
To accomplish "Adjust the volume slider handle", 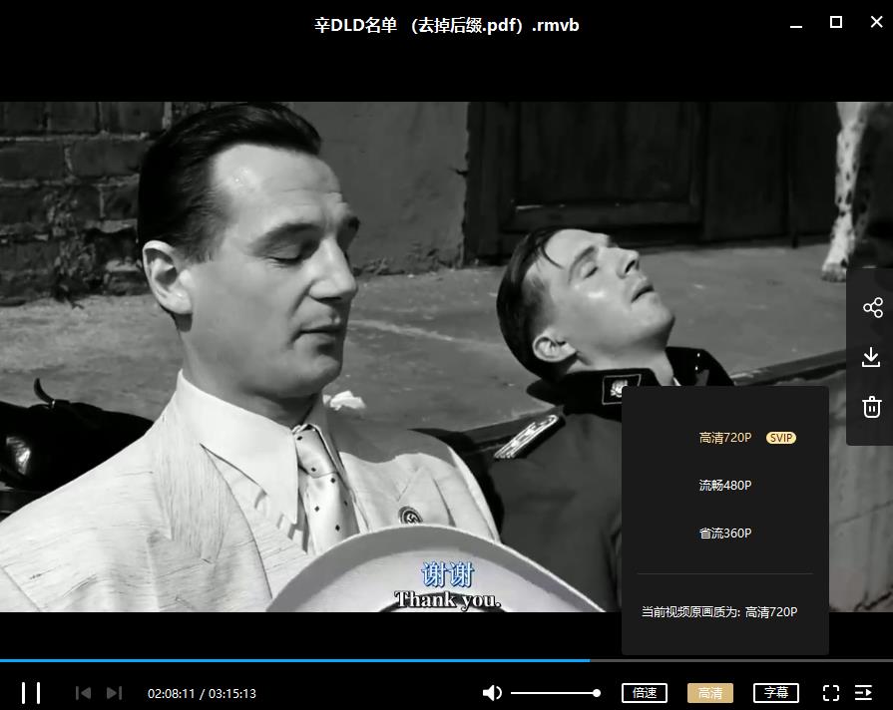I will point(597,693).
